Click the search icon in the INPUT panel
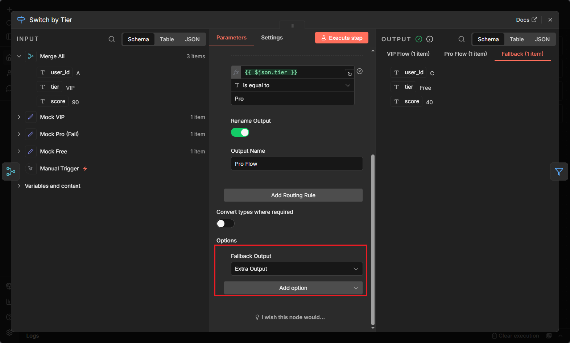The image size is (570, 343). 112,39
